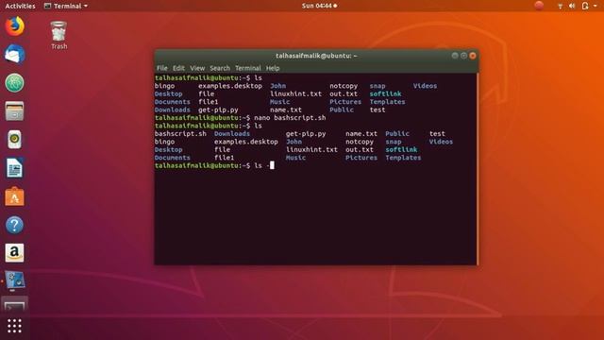Open the Trash desktop icon
604x340 pixels.
pyautogui.click(x=59, y=35)
